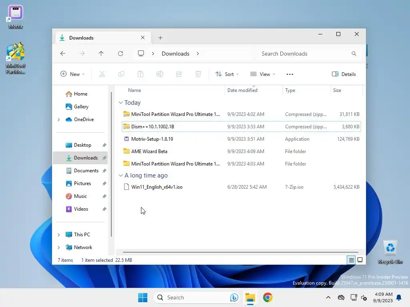Switch to details list view icon
This screenshot has height=307, width=410.
click(352, 260)
